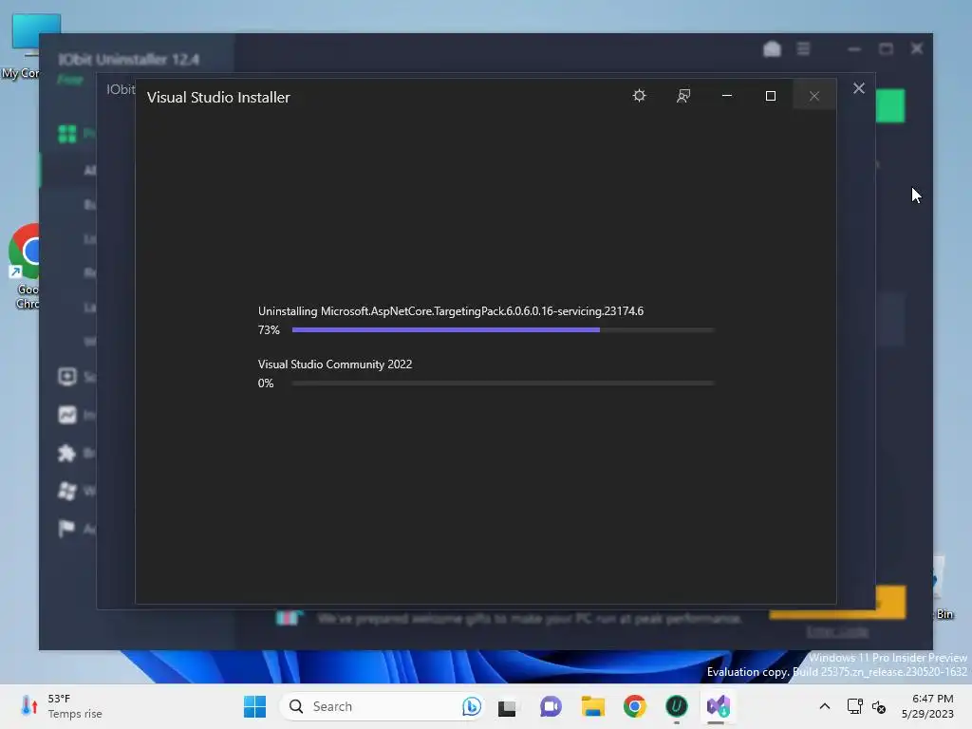Select the 73% progress value
Image resolution: width=972 pixels, height=729 pixels.
click(x=269, y=329)
